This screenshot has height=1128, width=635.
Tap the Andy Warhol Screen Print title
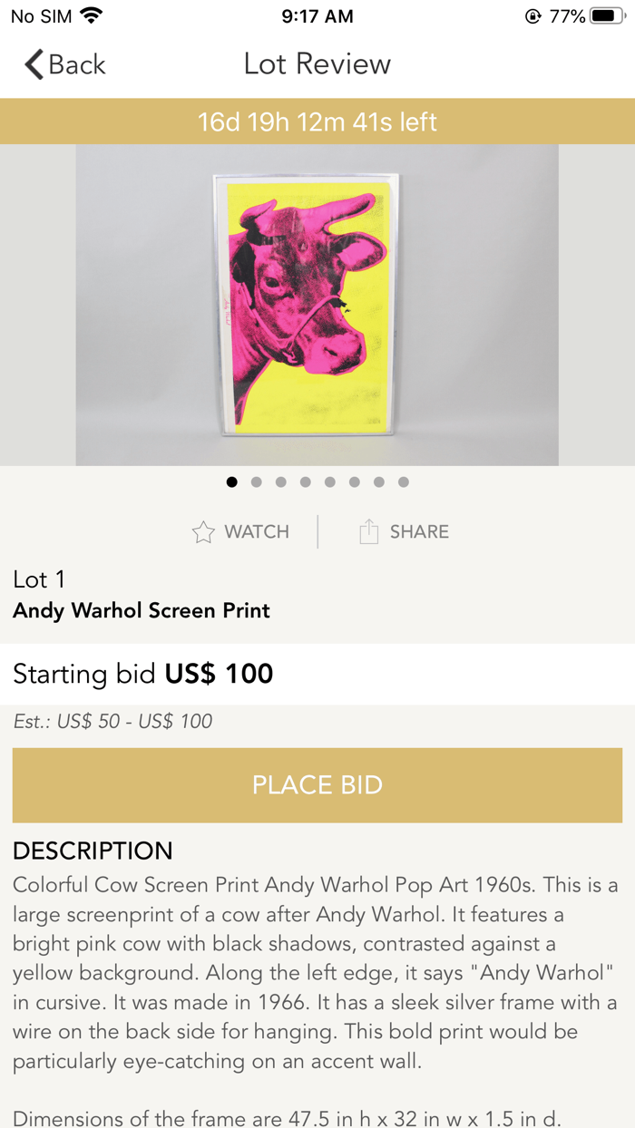pos(142,610)
